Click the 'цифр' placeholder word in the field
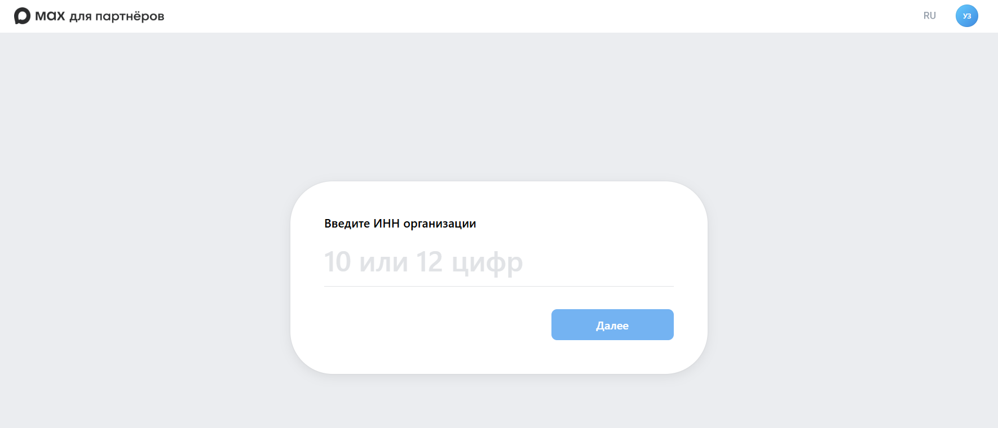The width and height of the screenshot is (998, 428). [x=487, y=263]
